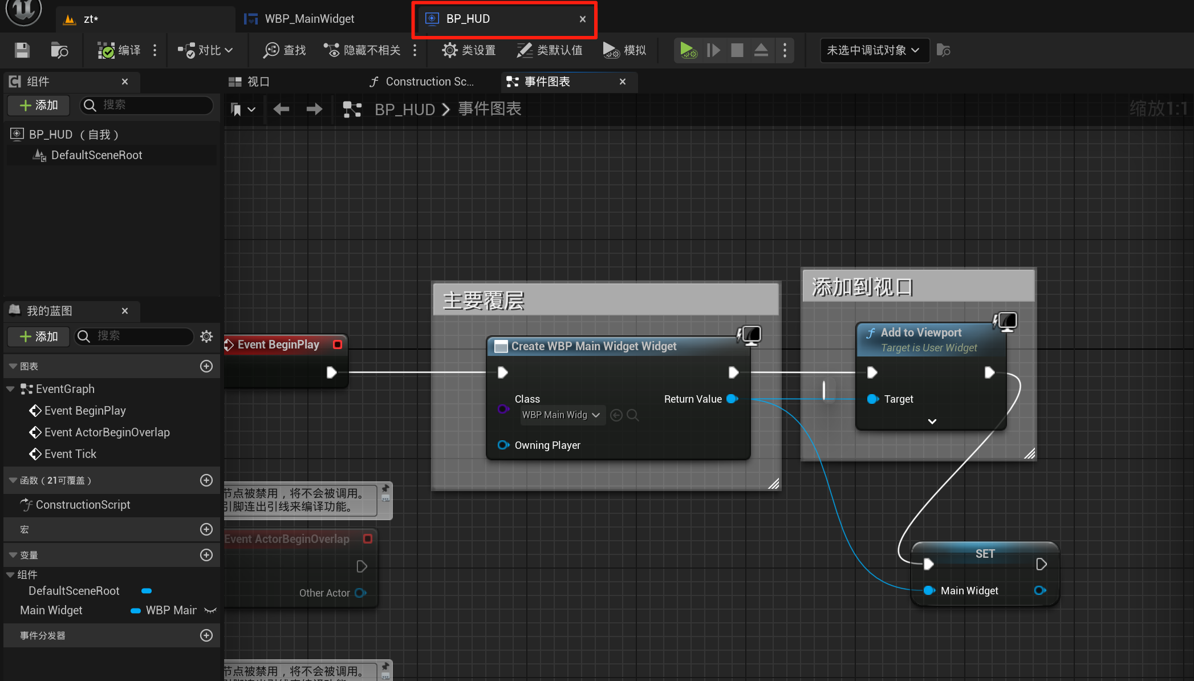This screenshot has height=681, width=1194.
Task: Toggle the eye icon on Main Widget variable
Action: point(210,610)
